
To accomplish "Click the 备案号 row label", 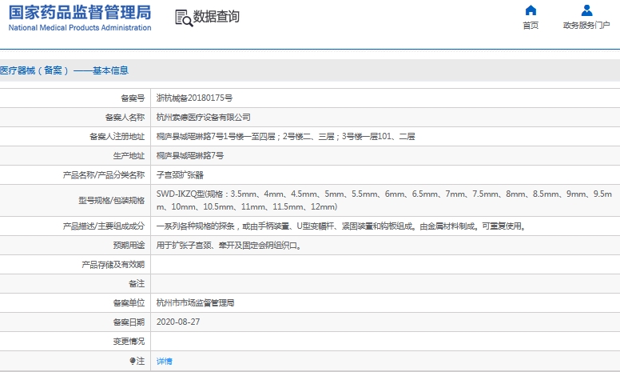I will coord(133,98).
